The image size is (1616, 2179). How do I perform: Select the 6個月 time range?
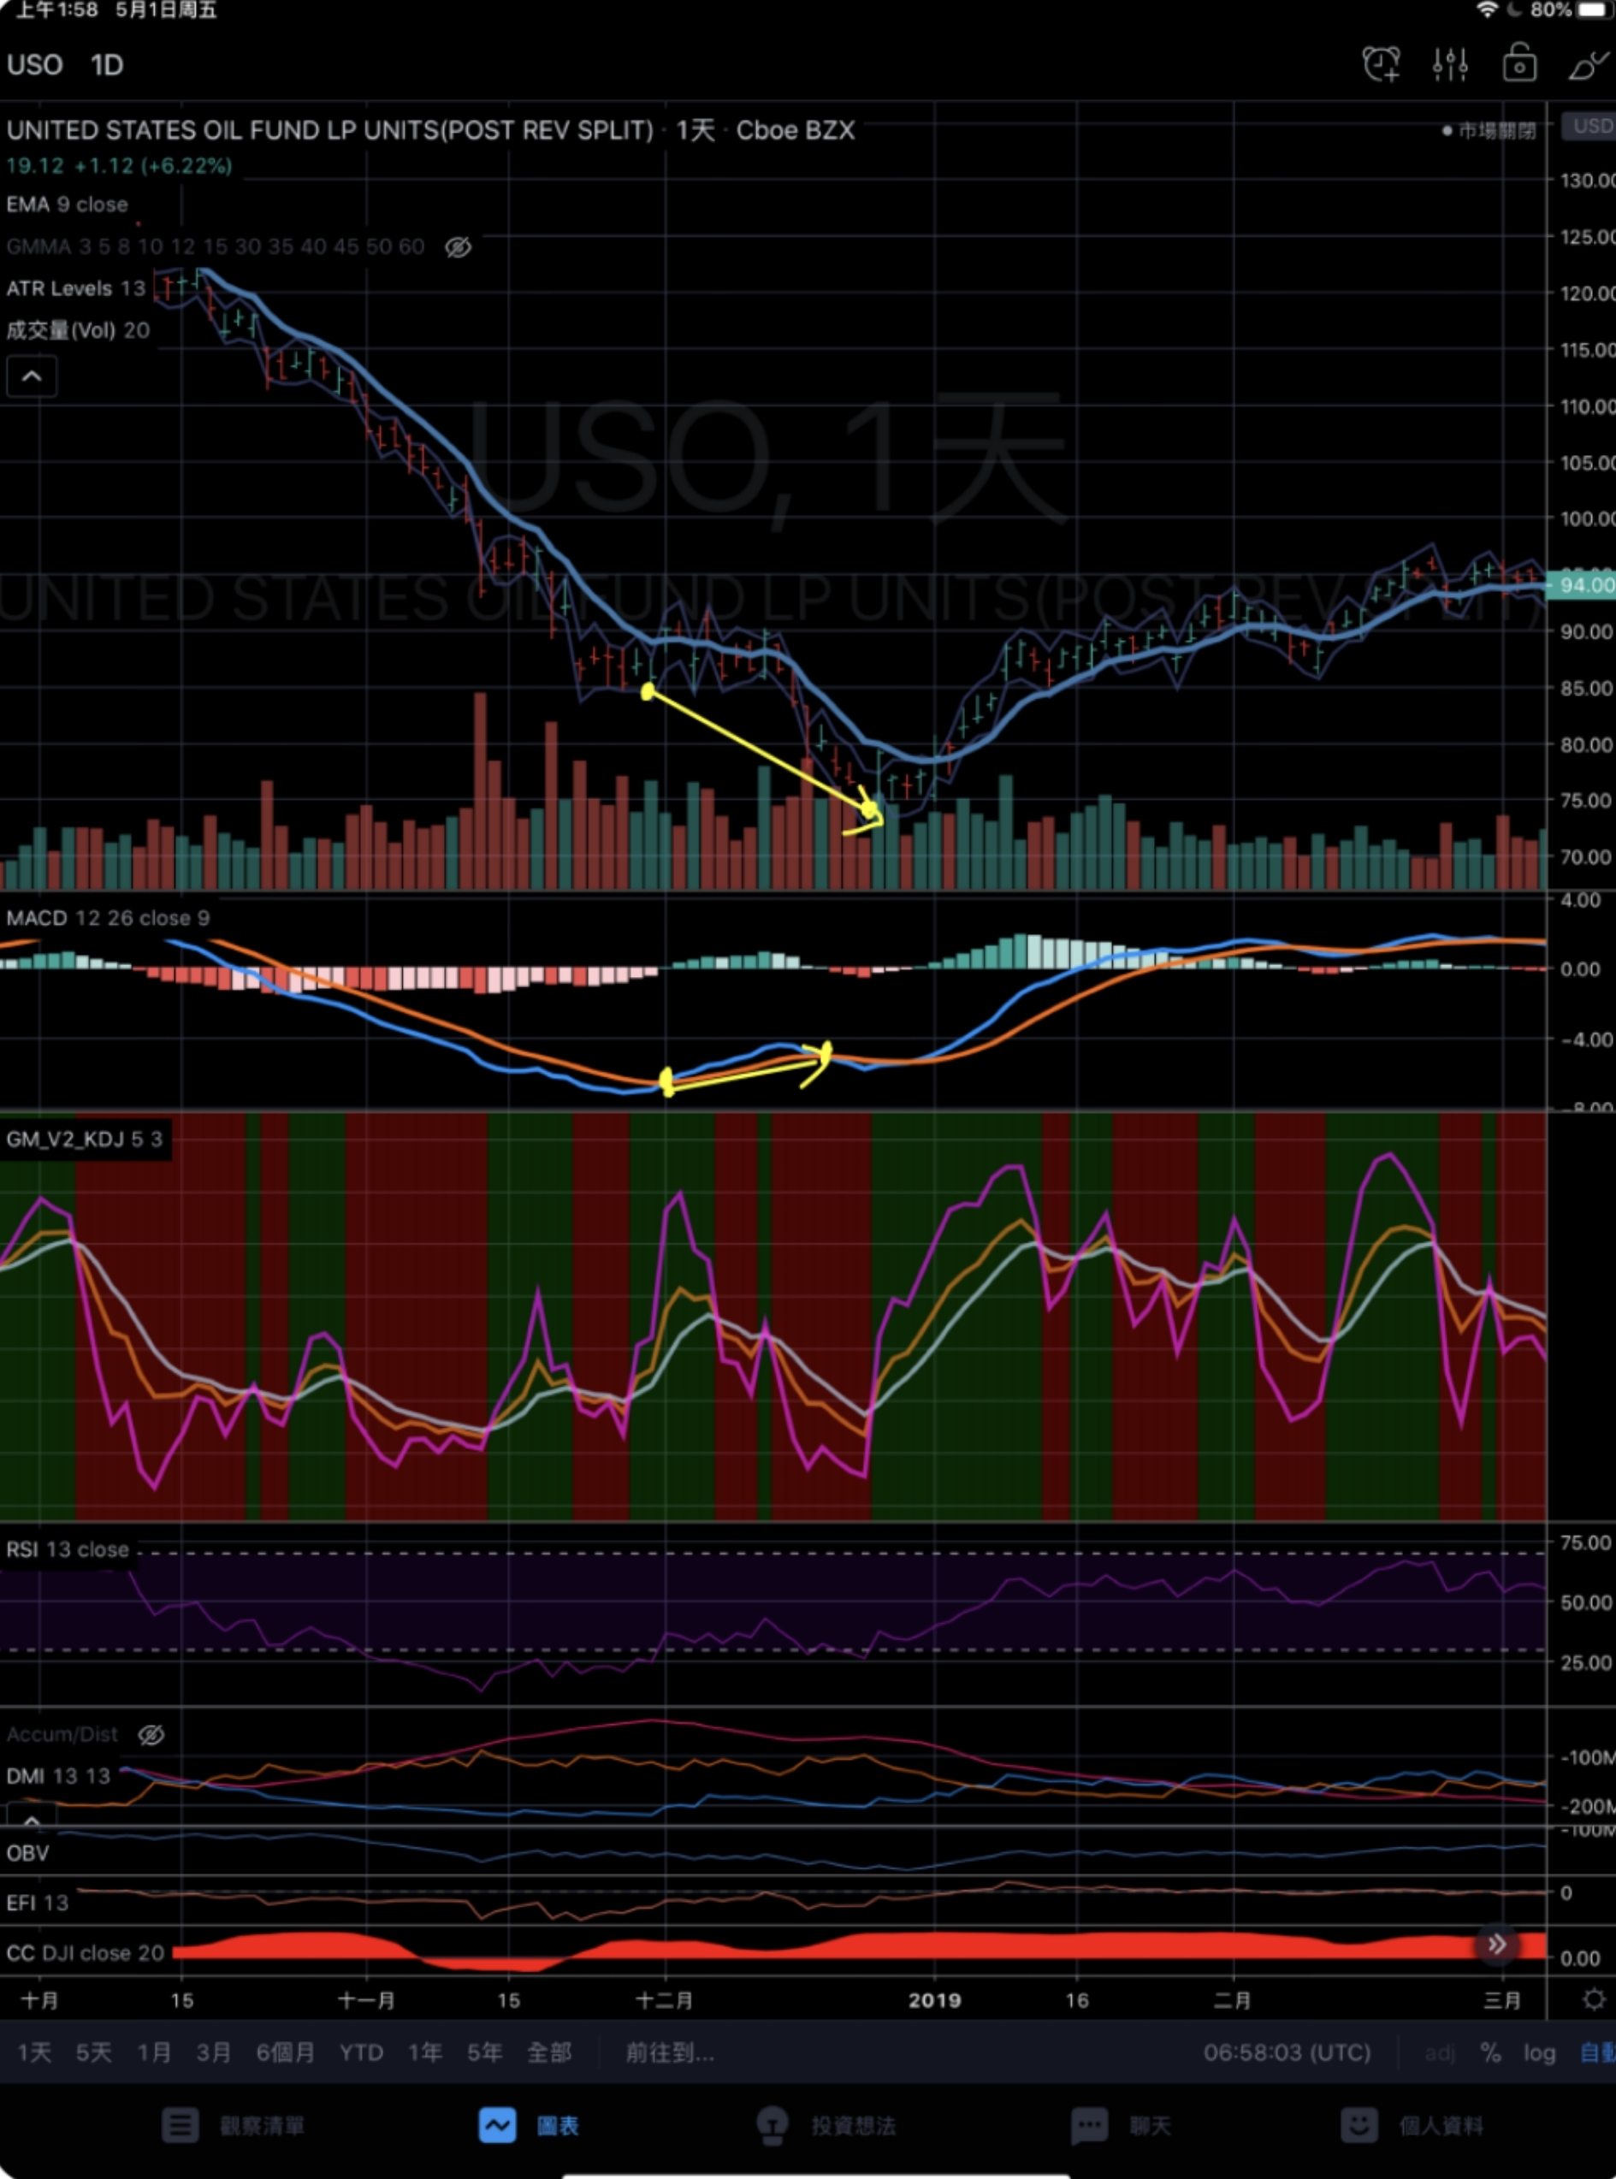(286, 2052)
